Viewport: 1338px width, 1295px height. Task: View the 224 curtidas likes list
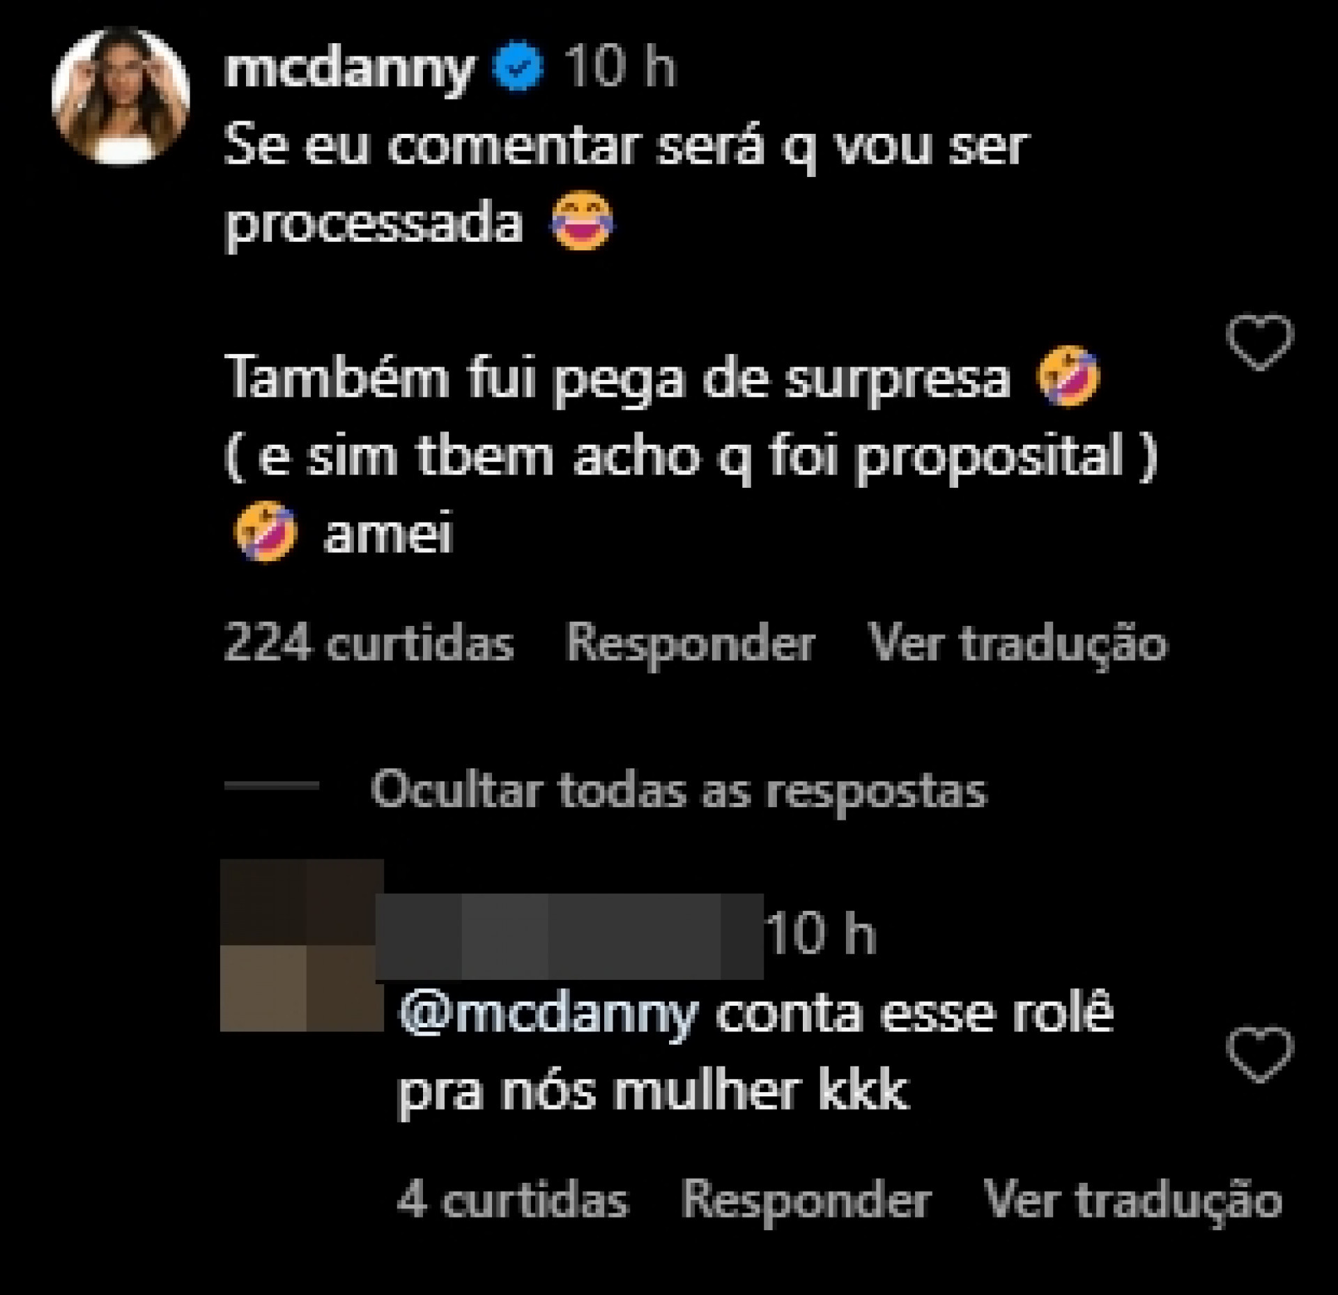369,643
